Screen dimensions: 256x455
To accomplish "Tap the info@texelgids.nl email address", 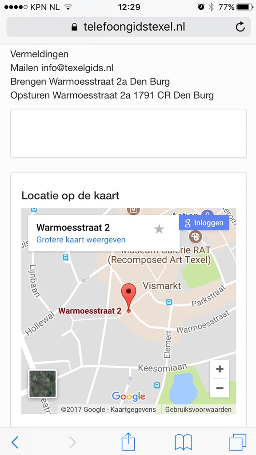I will (77, 68).
